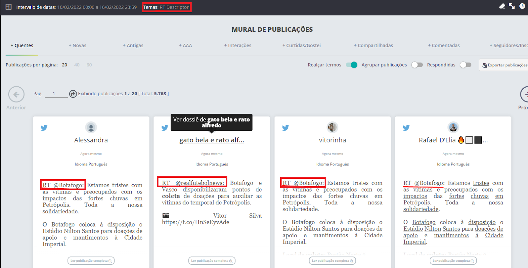
Task: Enable the Agrupar publicações toggle
Action: (x=417, y=65)
